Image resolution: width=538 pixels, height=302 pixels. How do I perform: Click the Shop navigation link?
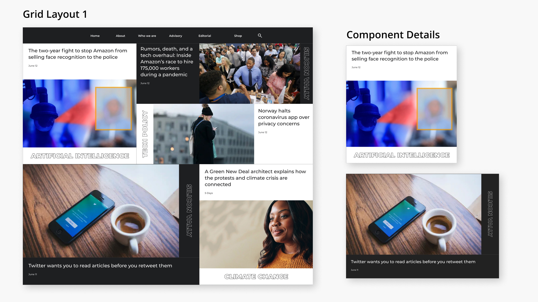(238, 36)
